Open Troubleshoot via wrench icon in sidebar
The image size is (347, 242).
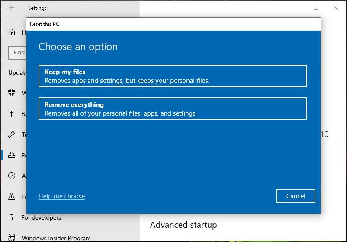click(x=12, y=134)
